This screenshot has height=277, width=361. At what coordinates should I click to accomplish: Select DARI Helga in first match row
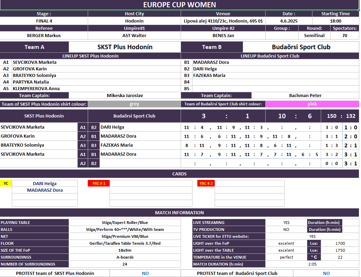140,127
